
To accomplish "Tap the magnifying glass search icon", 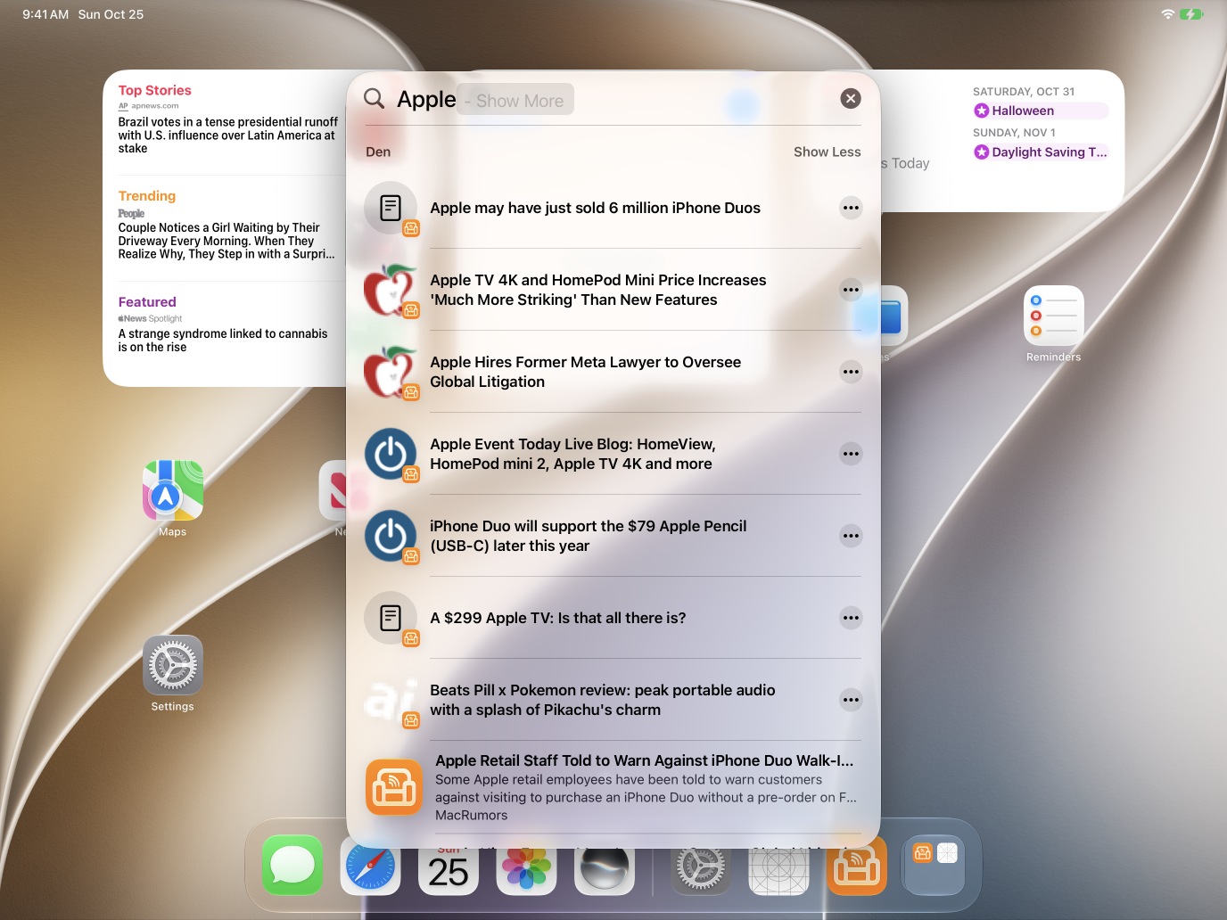I will coord(375,99).
